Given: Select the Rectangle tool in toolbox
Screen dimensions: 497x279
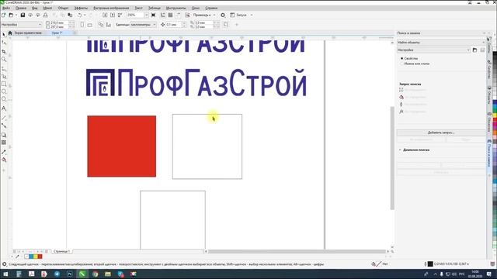Looking at the screenshot, I should 4,84.
